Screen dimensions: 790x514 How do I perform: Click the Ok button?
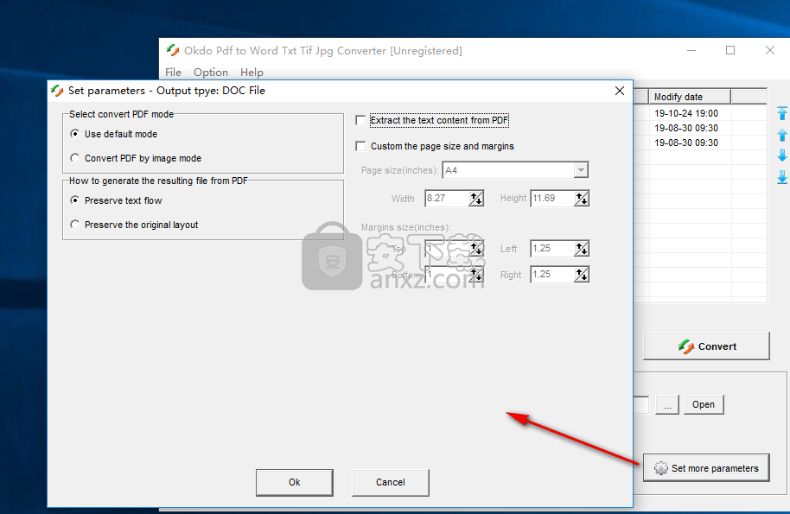pos(294,482)
